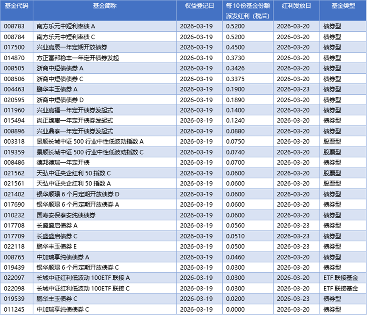Select 银华顺璟 6 个月定期开放债券 C
The image size is (367, 315).
tap(78, 268)
